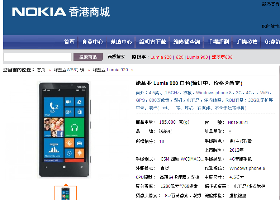Click the item number NK180021
This screenshot has width=280, height=200.
pyautogui.click(x=238, y=123)
